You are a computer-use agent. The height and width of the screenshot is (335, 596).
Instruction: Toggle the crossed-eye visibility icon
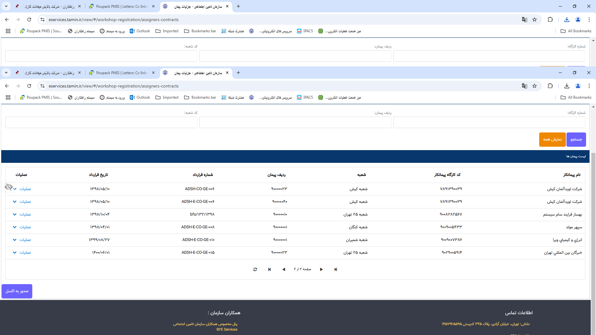point(9,187)
